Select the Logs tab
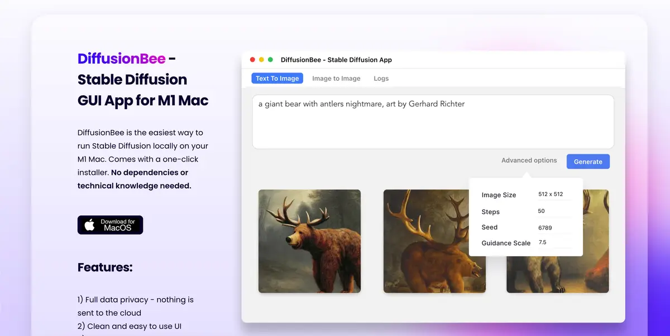 (x=381, y=79)
